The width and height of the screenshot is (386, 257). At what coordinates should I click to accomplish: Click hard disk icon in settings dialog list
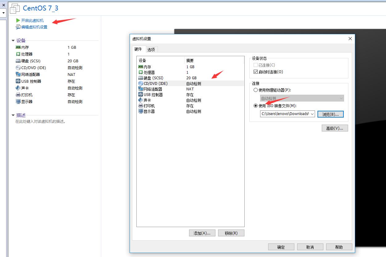(141, 78)
